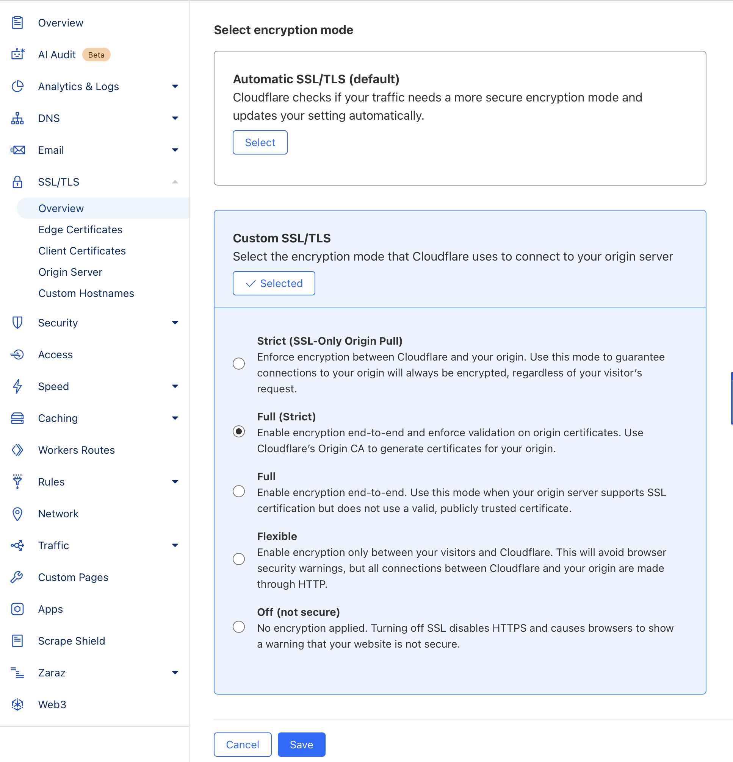Open Edge Certificates submenu item

tap(80, 230)
